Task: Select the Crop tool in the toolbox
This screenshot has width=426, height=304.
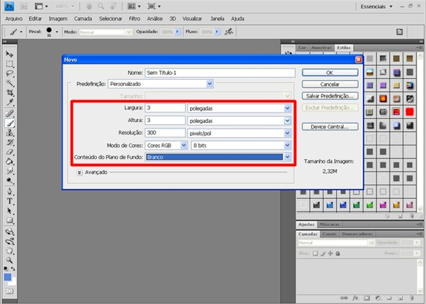Action: pyautogui.click(x=10, y=93)
